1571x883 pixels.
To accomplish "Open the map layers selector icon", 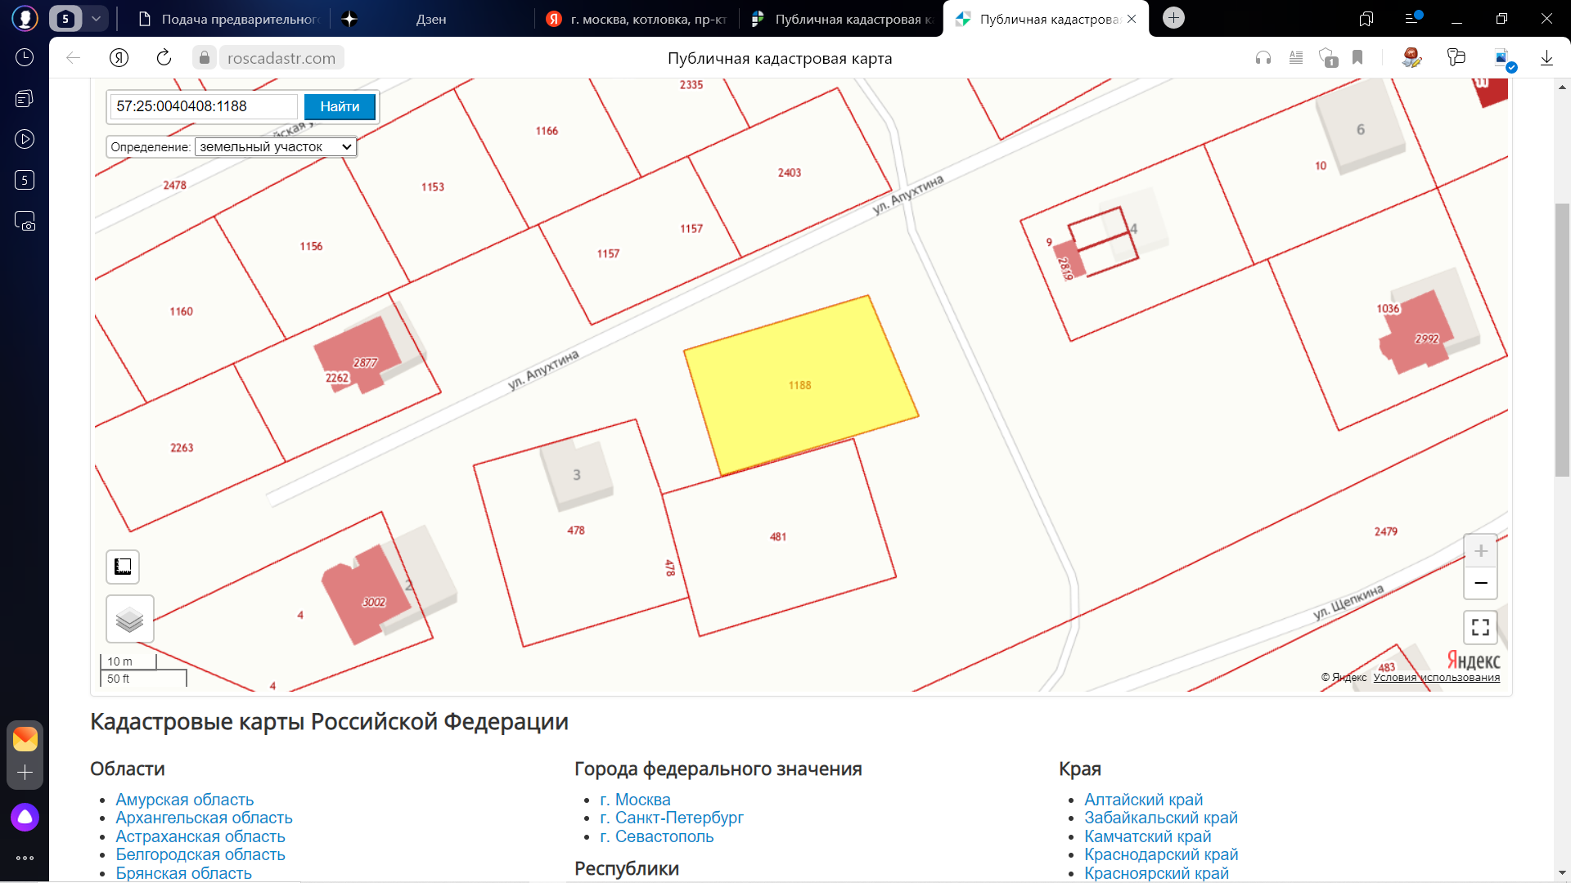I will pyautogui.click(x=129, y=620).
